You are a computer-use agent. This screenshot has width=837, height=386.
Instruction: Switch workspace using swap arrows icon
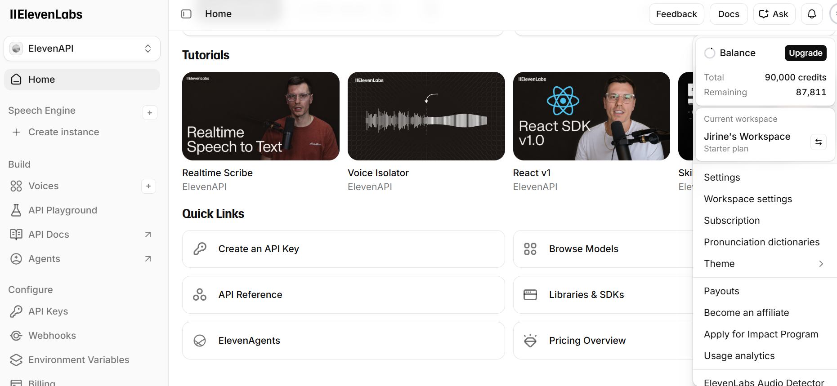(x=819, y=142)
